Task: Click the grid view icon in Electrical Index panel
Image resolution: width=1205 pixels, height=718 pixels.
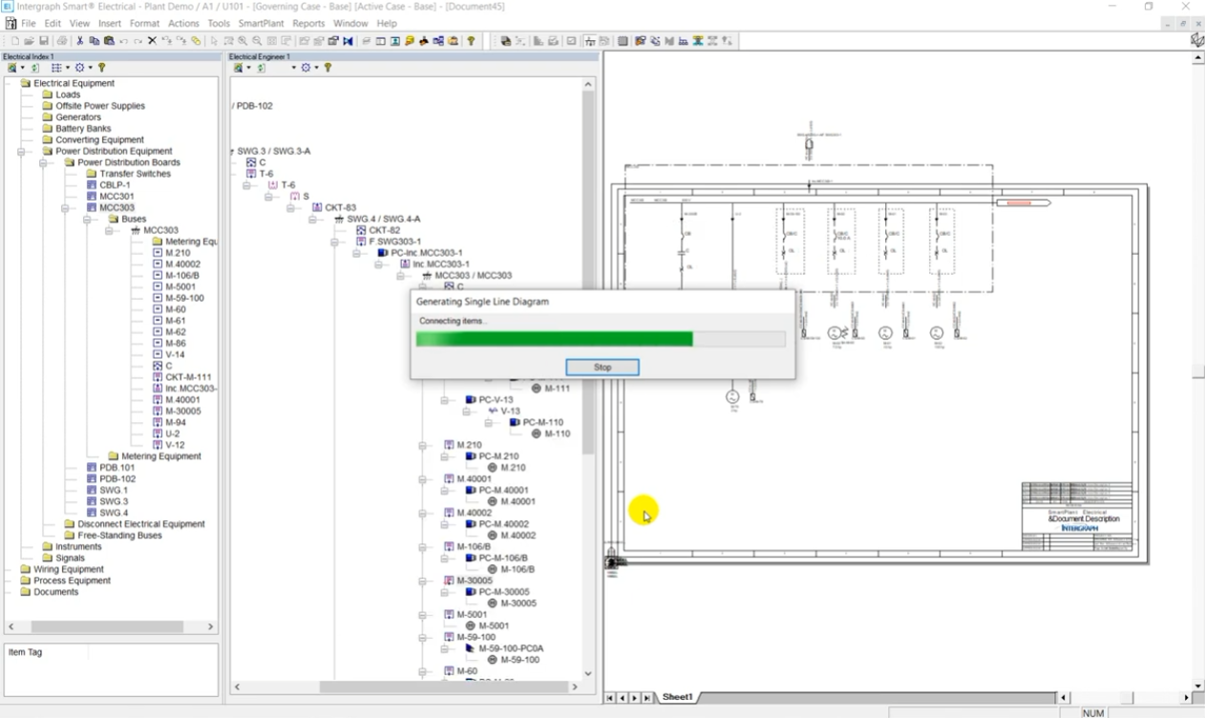Action: point(56,68)
